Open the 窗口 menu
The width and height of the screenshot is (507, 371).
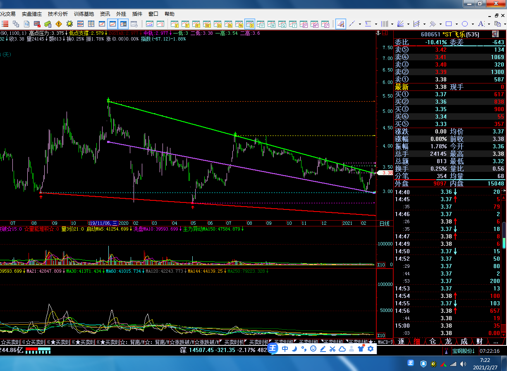(153, 14)
